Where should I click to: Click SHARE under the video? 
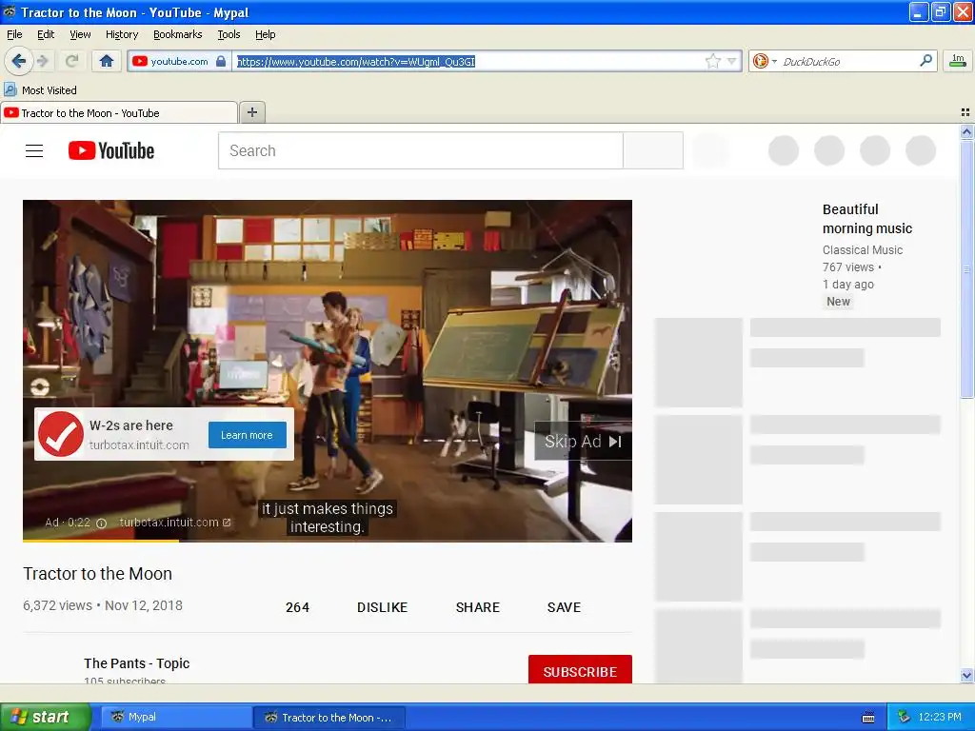pyautogui.click(x=478, y=607)
